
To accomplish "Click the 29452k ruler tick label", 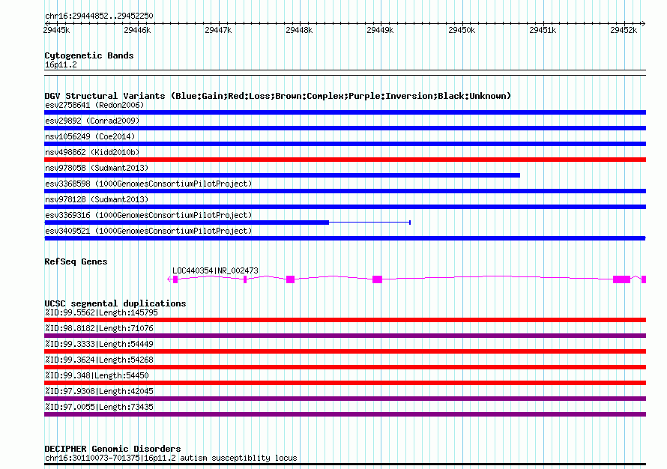I will click(624, 30).
